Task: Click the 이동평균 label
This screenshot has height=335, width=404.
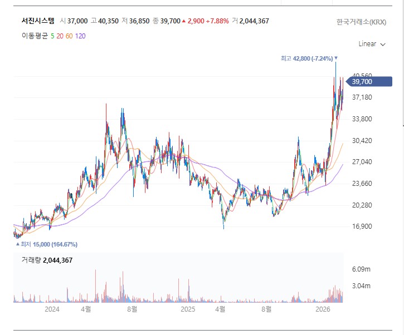Action: [35, 36]
